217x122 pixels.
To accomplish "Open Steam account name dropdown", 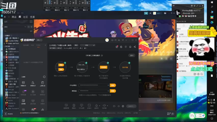I will click(x=159, y=13).
